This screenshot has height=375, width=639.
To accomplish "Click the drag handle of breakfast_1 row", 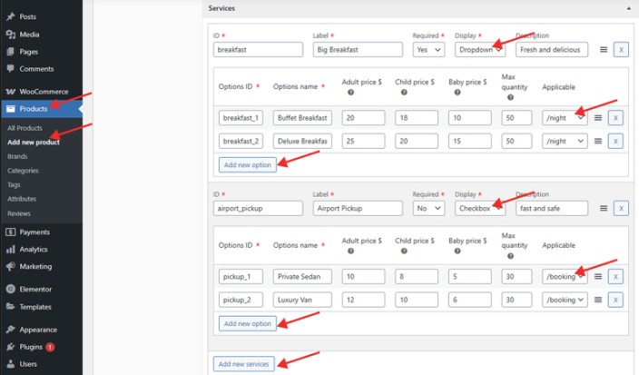I will [598, 118].
